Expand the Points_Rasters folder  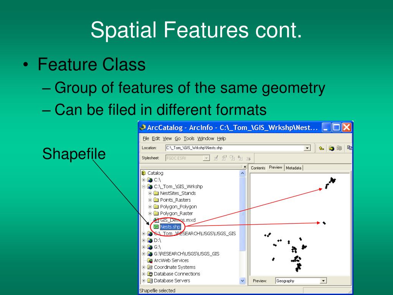150,200
